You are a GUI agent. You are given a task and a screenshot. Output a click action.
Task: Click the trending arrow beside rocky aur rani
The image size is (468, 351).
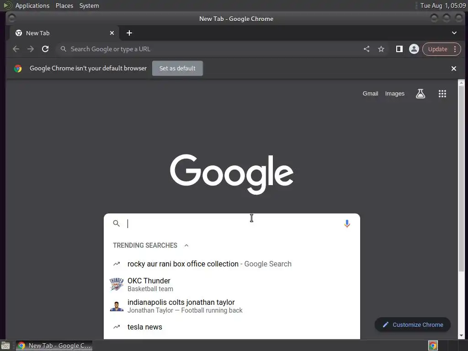pos(117,264)
